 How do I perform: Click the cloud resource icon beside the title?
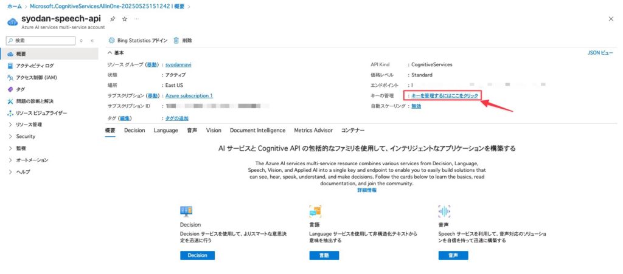12,21
